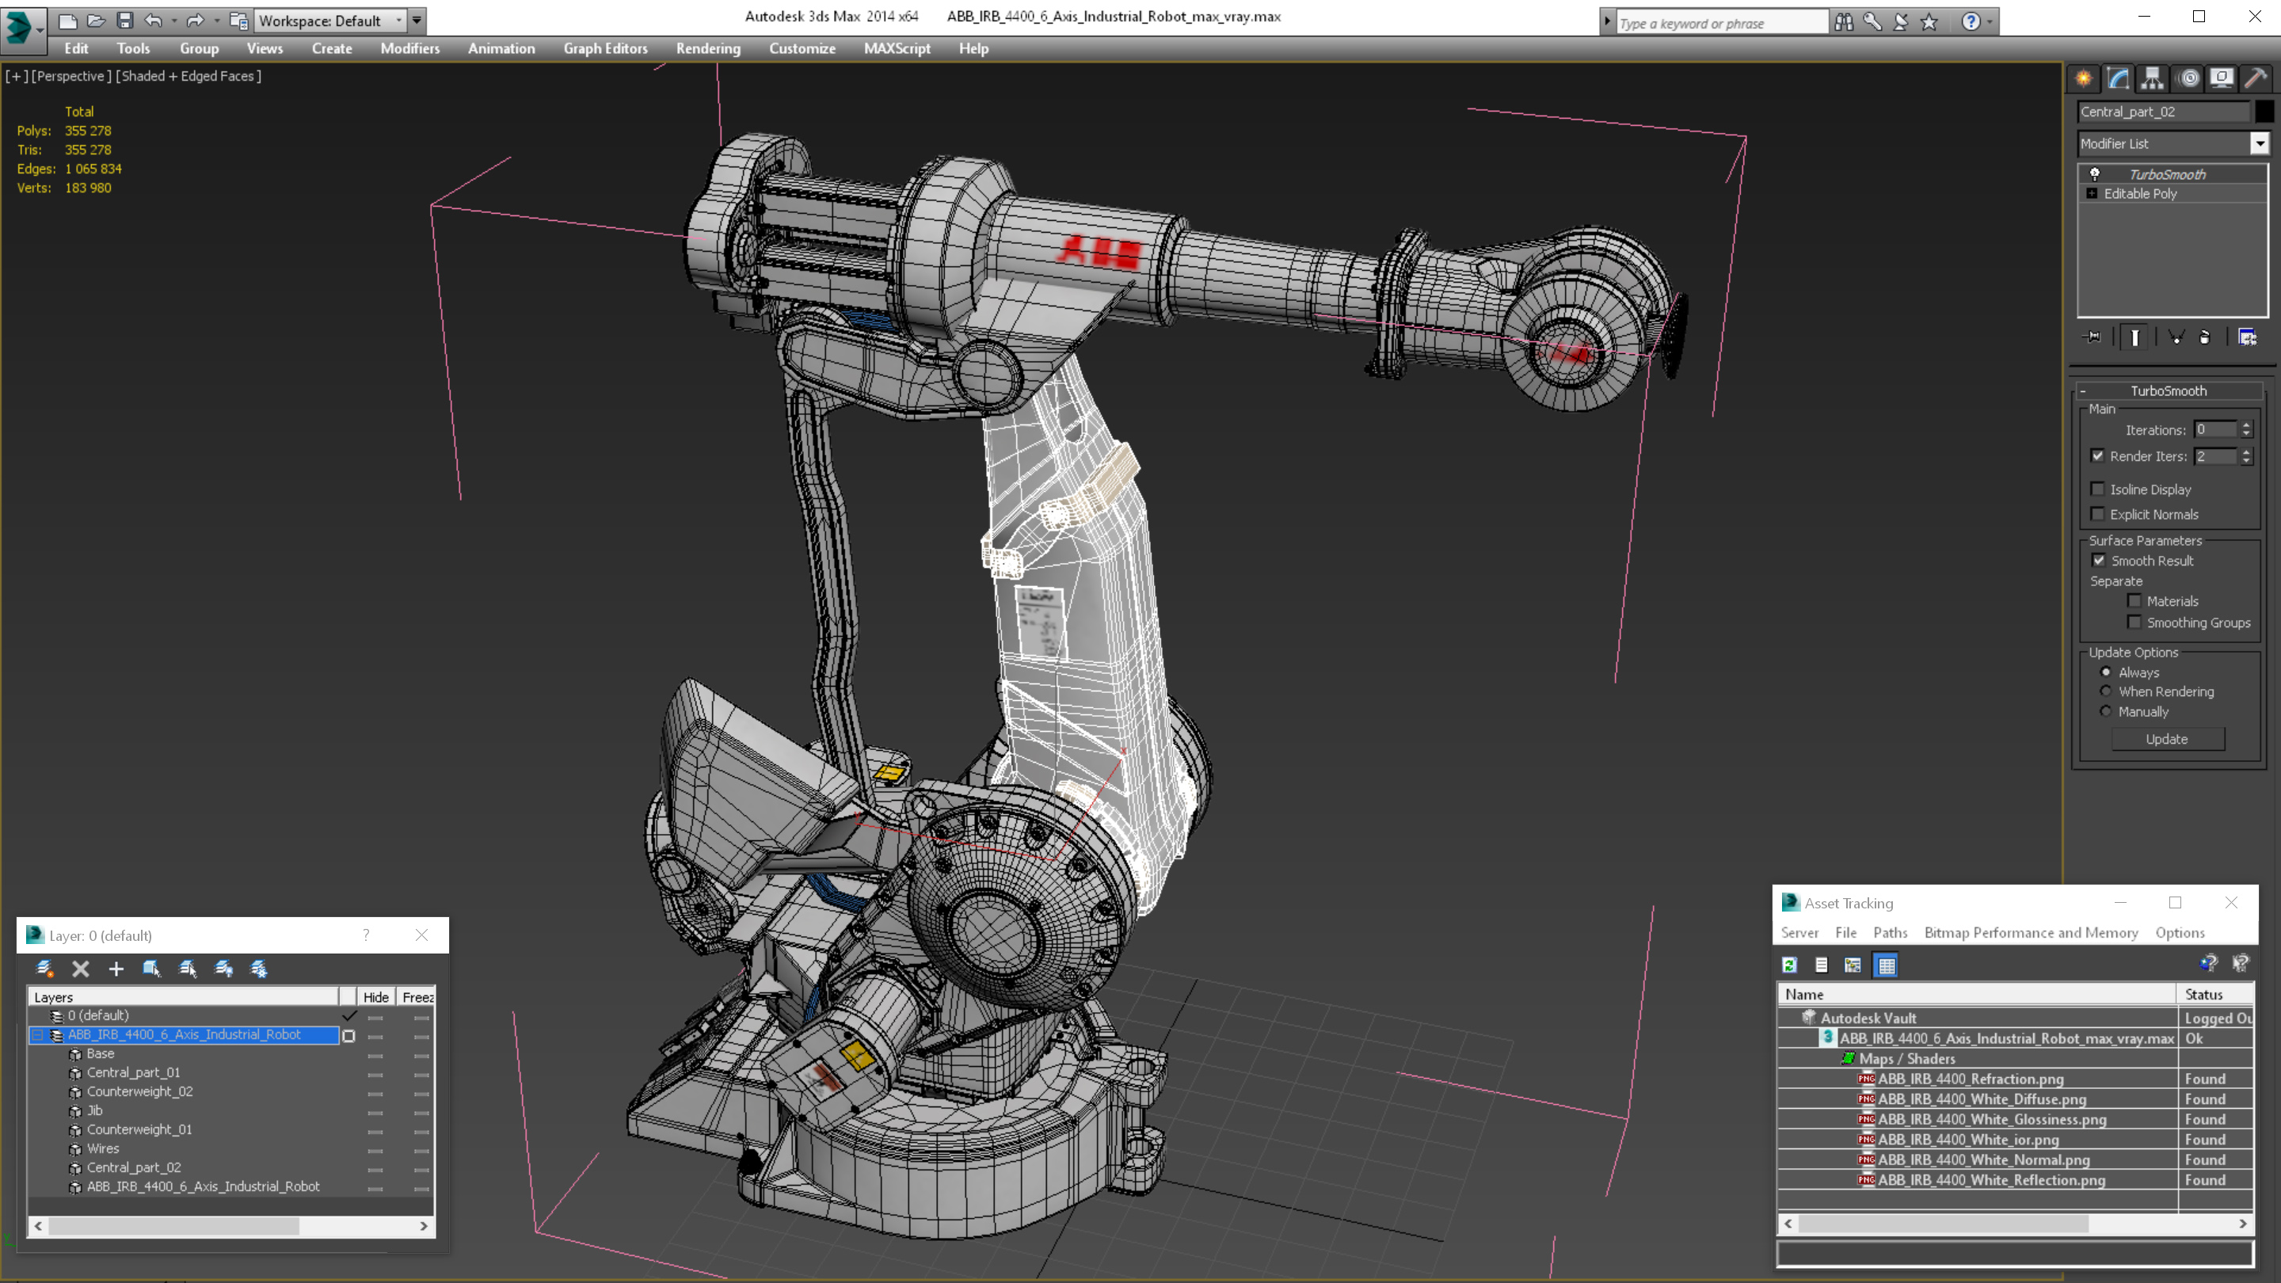Screen dimensions: 2281x1283
Task: Click the Open File icon in quick access toolbar
Action: point(97,21)
